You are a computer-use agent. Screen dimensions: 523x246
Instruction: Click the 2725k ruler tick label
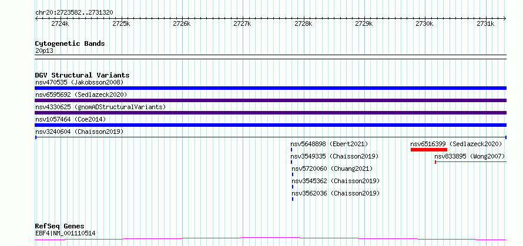(121, 23)
